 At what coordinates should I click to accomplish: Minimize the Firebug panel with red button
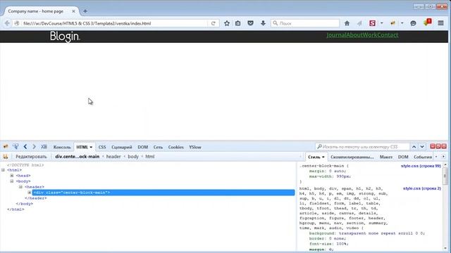click(x=432, y=146)
